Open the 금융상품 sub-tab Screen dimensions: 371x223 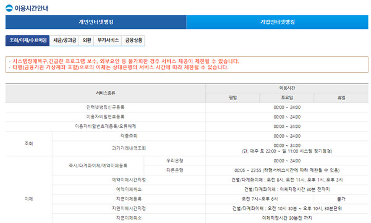pos(133,40)
